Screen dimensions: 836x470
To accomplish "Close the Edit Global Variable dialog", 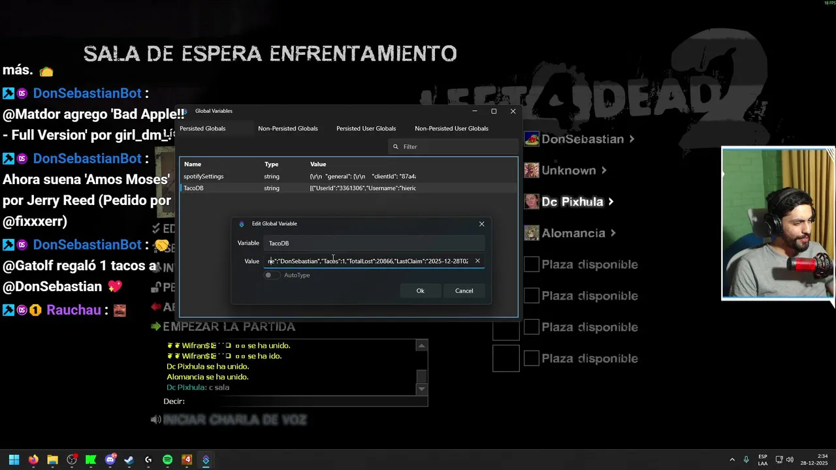I will (482, 224).
